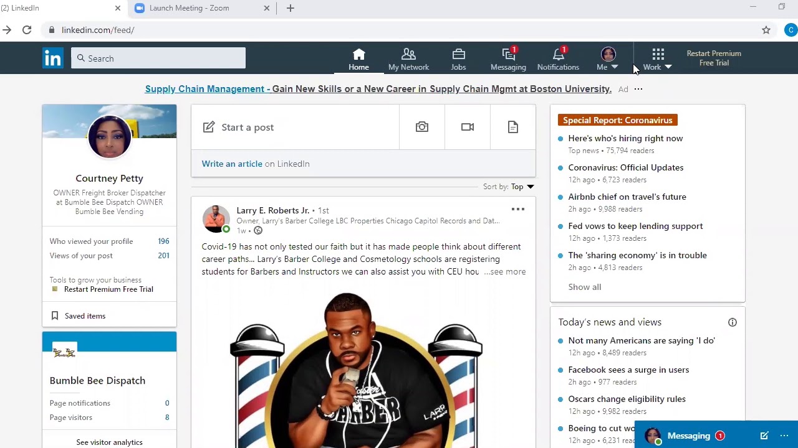
Task: Open Messaging in top navigation
Action: click(508, 59)
